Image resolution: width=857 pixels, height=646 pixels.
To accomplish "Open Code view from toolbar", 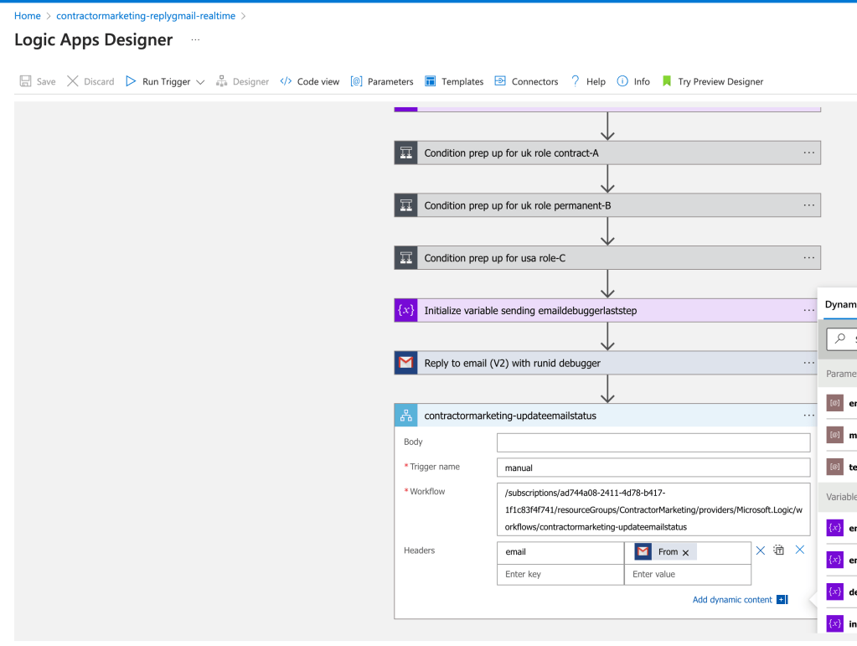I will [x=310, y=81].
